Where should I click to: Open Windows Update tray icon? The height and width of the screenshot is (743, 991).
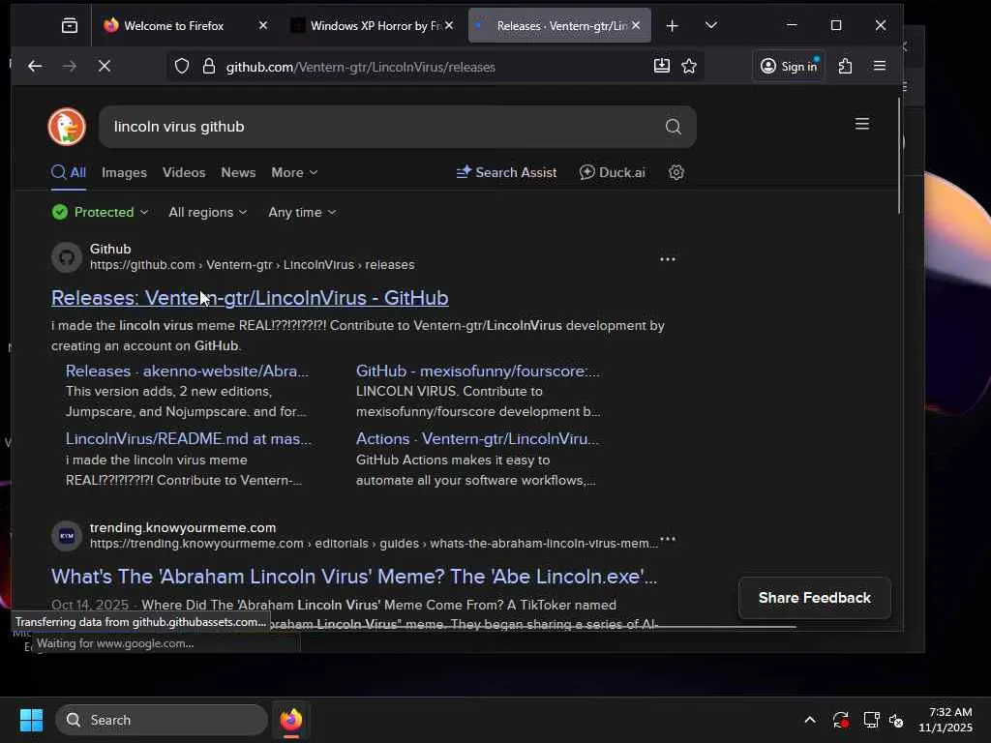tap(841, 720)
